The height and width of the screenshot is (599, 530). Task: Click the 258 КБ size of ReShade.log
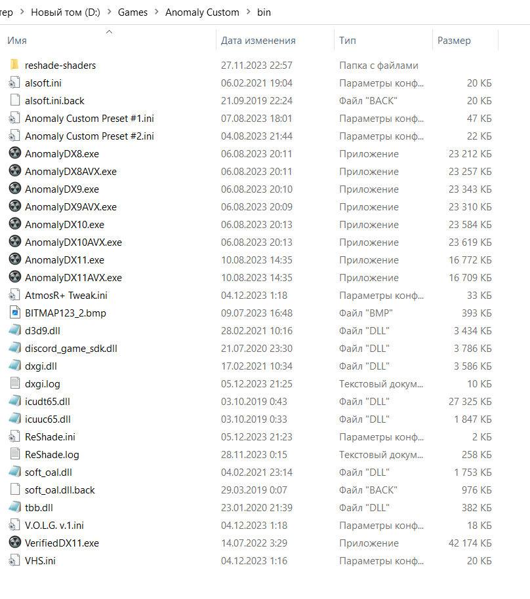click(x=477, y=455)
